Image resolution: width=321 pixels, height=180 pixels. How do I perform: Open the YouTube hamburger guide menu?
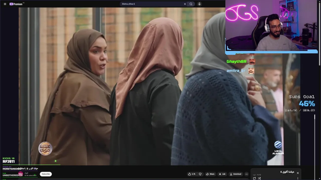coord(5,4)
